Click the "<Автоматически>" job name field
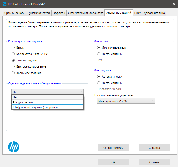Image resolution: width=178 pixels, height=167 pixels. click(121, 89)
